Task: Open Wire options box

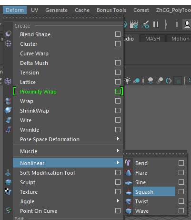Action: click(118, 120)
